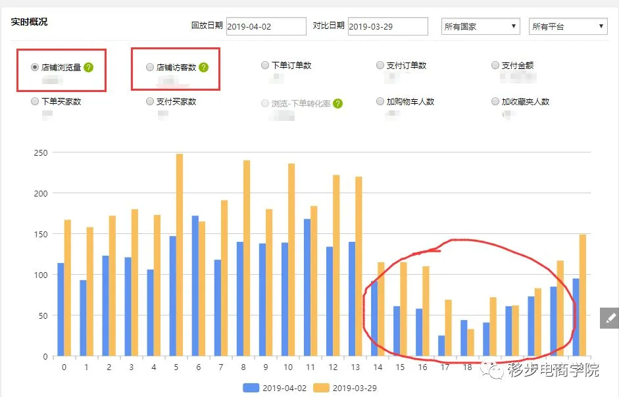Click the tall orange bar at hour 5

coord(180,255)
